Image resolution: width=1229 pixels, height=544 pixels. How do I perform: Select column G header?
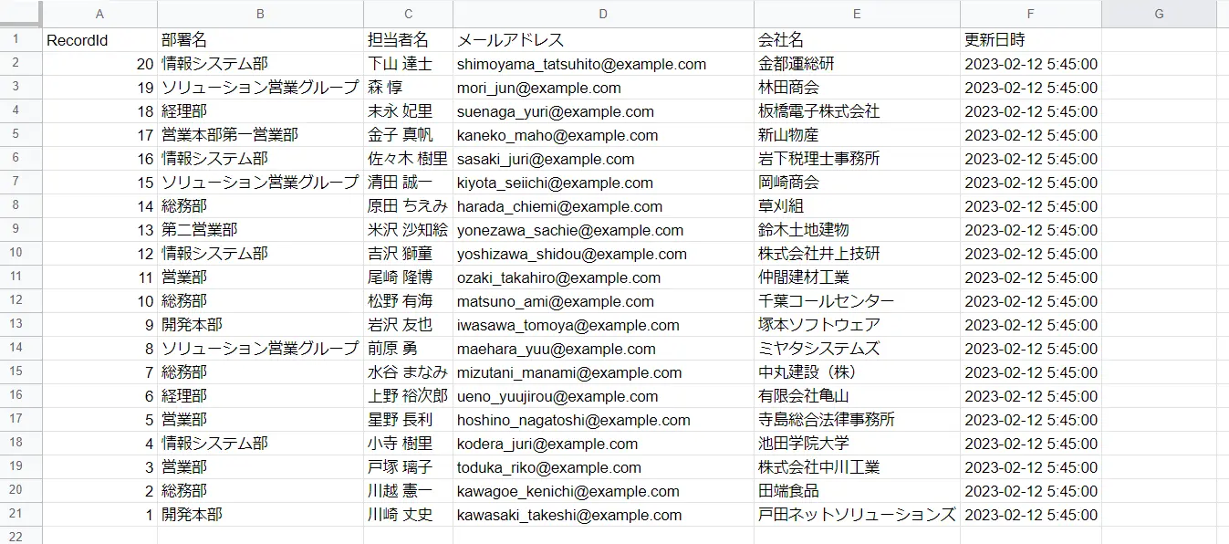1159,14
